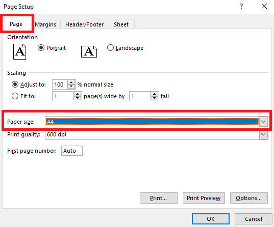This screenshot has height=227, width=274.
Task: Click the landscape page icon
Action: [89, 51]
